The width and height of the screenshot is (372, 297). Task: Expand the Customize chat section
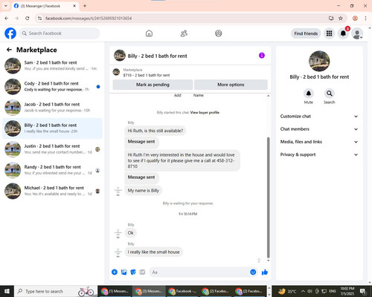319,117
